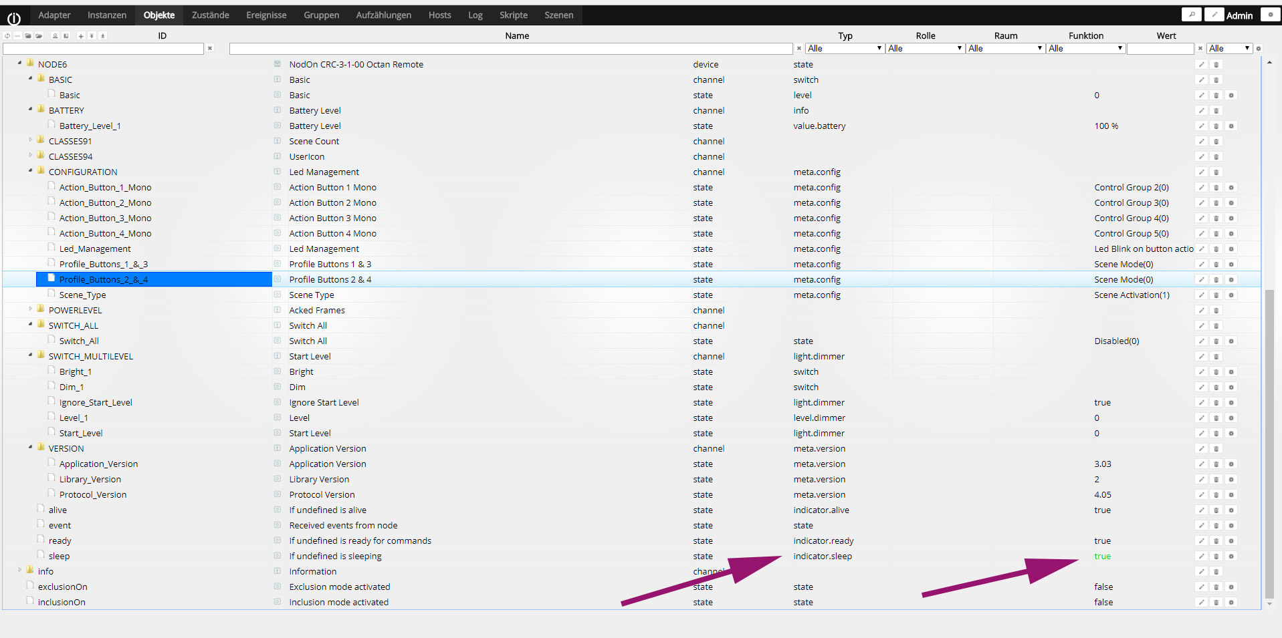Click the download objects arrow icon
Screen dimensions: 1282x638
tap(102, 36)
